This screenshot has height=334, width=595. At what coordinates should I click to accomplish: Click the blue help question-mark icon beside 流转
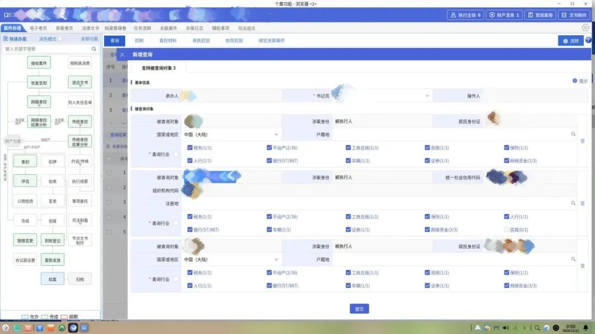coord(588,40)
